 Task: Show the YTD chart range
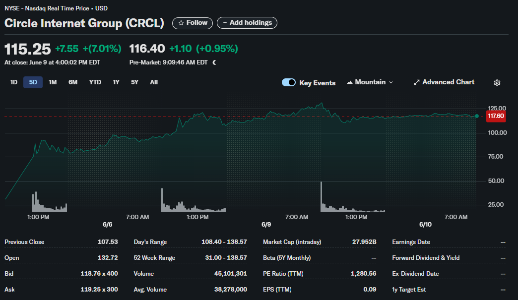[x=95, y=82]
